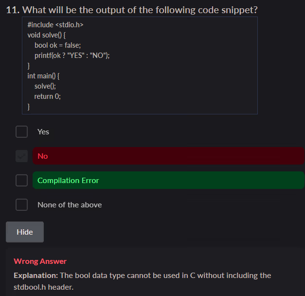Viewport: 305px width, 296px height.
Task: Click the void solve() code line
Action: coord(47,35)
